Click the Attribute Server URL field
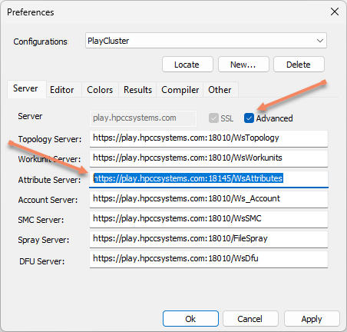The width and height of the screenshot is (347, 332). [209, 178]
